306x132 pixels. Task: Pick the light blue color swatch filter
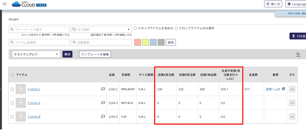[153, 42]
